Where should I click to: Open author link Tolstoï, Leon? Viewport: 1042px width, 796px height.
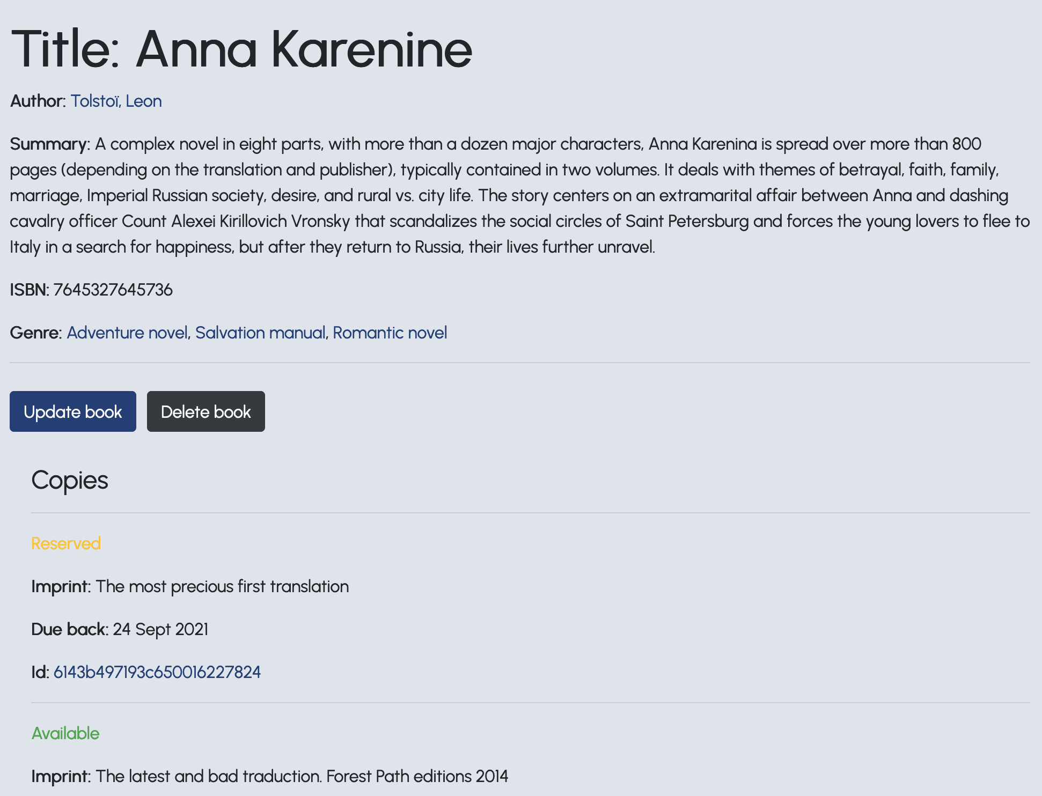pos(116,101)
